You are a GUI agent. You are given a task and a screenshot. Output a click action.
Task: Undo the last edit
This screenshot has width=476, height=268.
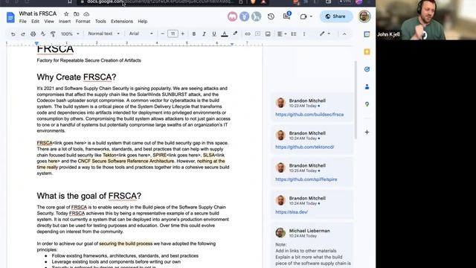pyautogui.click(x=13, y=34)
